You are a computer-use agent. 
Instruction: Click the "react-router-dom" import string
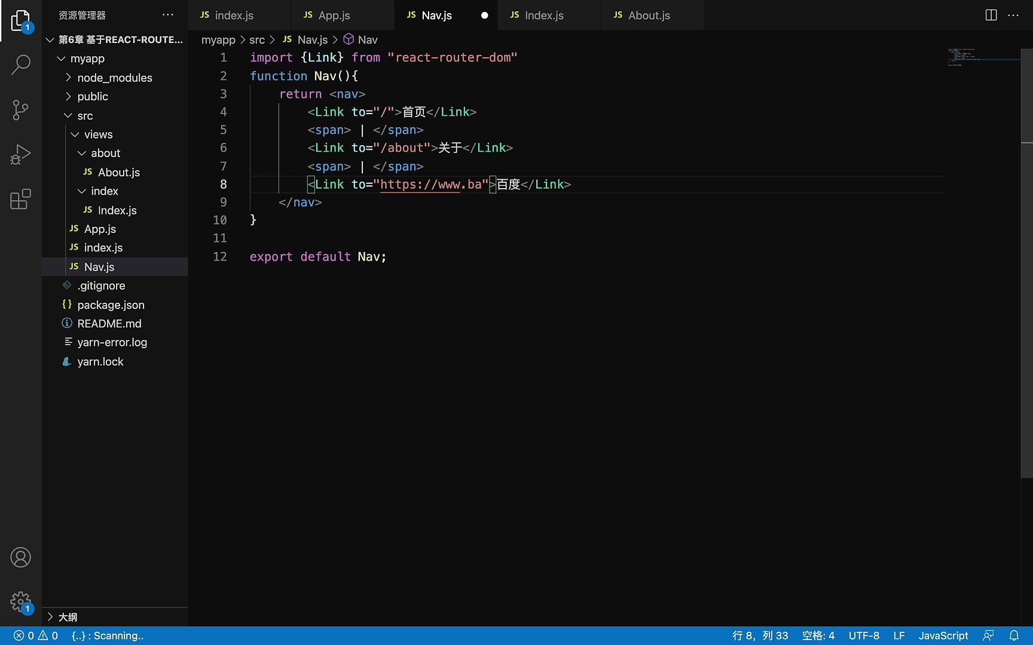point(452,57)
